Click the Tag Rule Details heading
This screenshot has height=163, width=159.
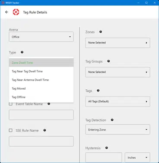[x=35, y=12]
